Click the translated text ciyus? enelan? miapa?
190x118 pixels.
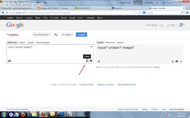pyautogui.click(x=116, y=47)
